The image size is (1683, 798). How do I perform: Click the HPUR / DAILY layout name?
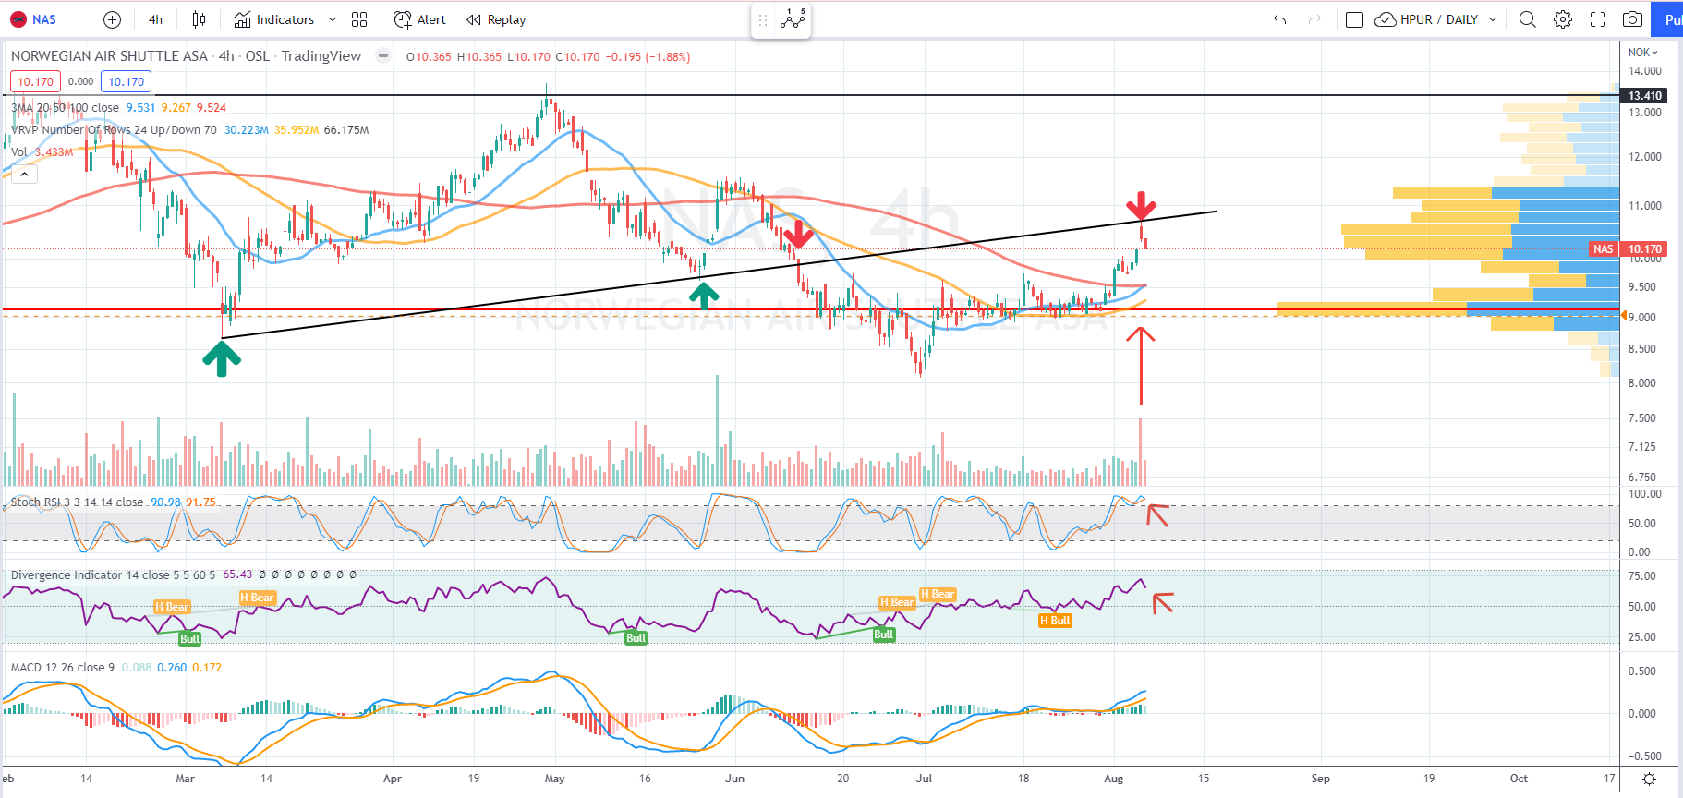pyautogui.click(x=1439, y=19)
